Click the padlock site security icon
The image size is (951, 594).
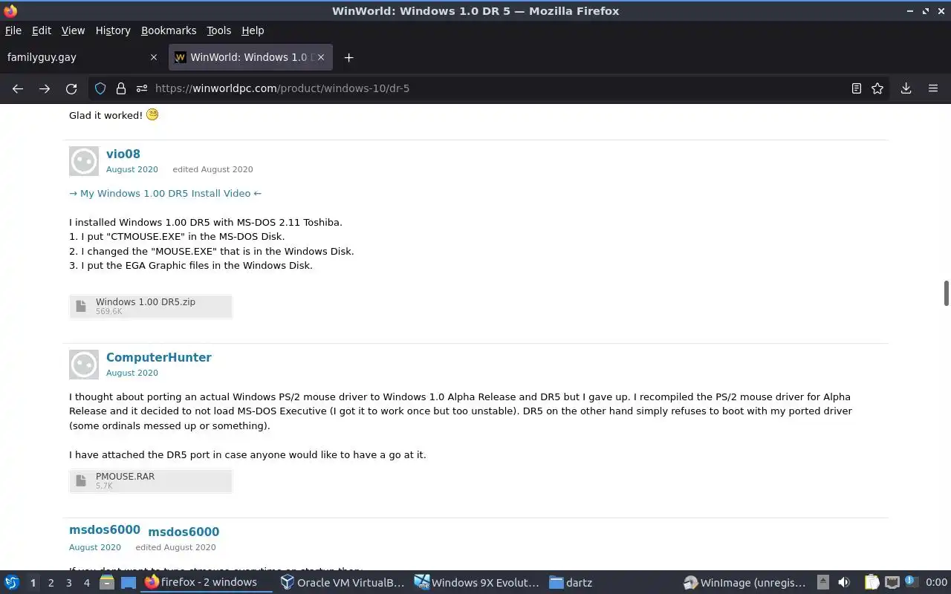point(121,88)
